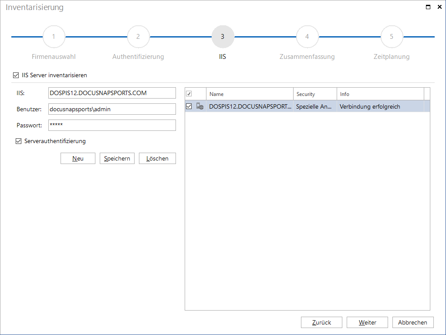This screenshot has width=446, height=335.
Task: Click the IIS server icon in DOSPIS12 row
Action: (x=199, y=106)
